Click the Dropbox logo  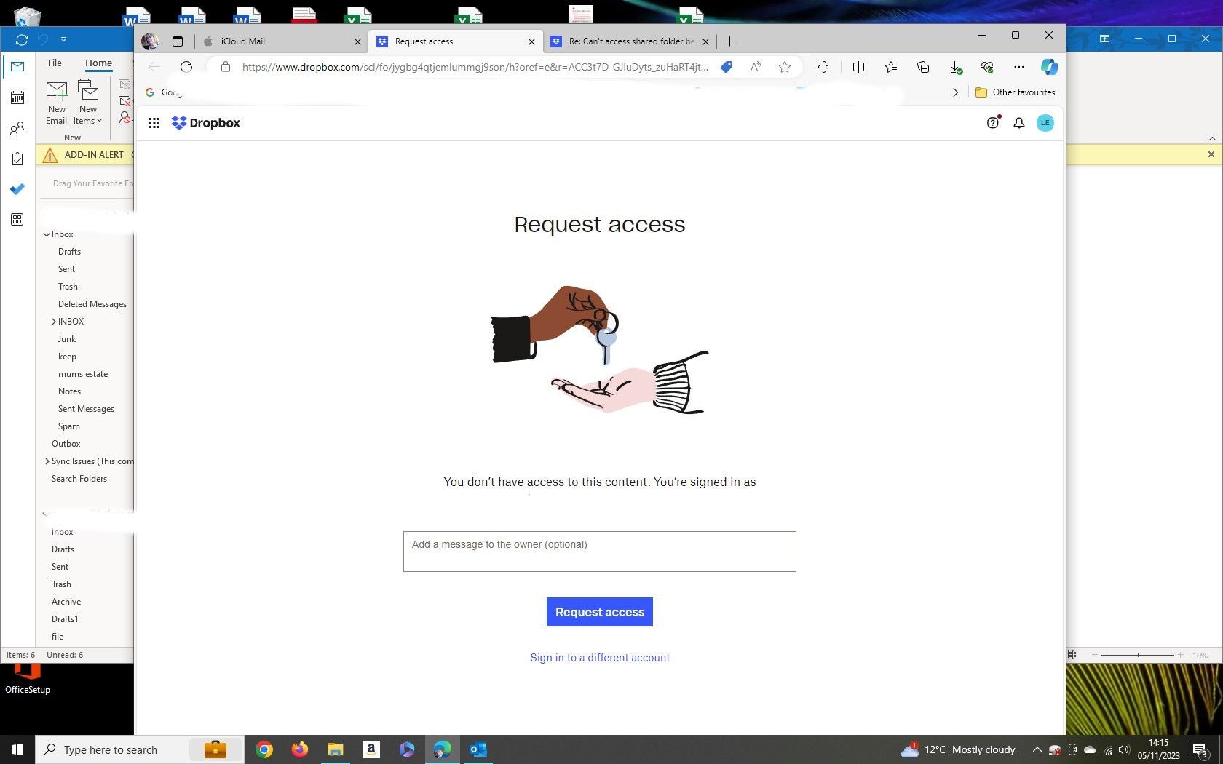(x=205, y=123)
